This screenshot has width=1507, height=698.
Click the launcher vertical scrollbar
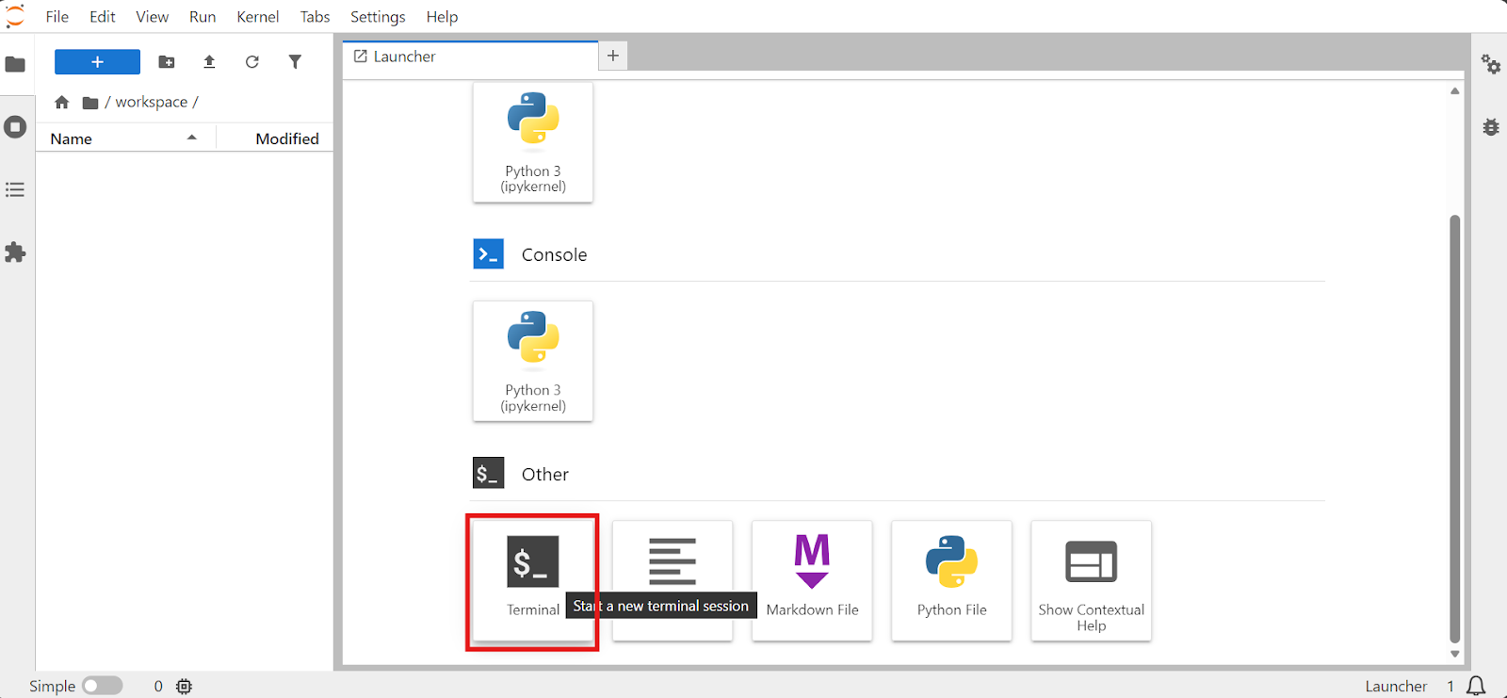[x=1454, y=424]
